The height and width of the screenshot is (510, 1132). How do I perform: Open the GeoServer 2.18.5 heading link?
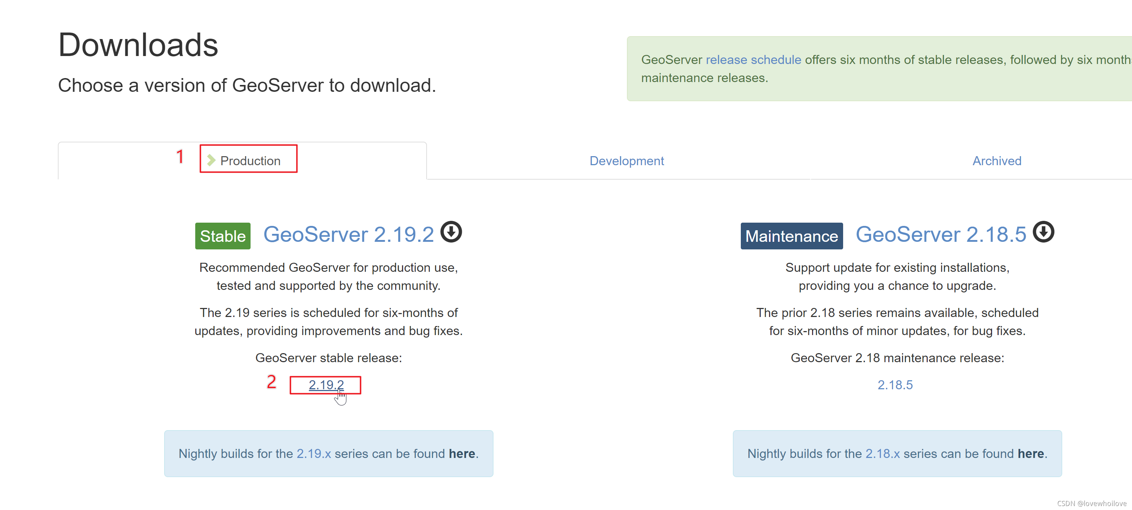click(940, 235)
